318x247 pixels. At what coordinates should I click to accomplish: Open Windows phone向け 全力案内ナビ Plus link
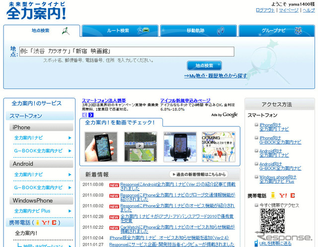(278, 180)
